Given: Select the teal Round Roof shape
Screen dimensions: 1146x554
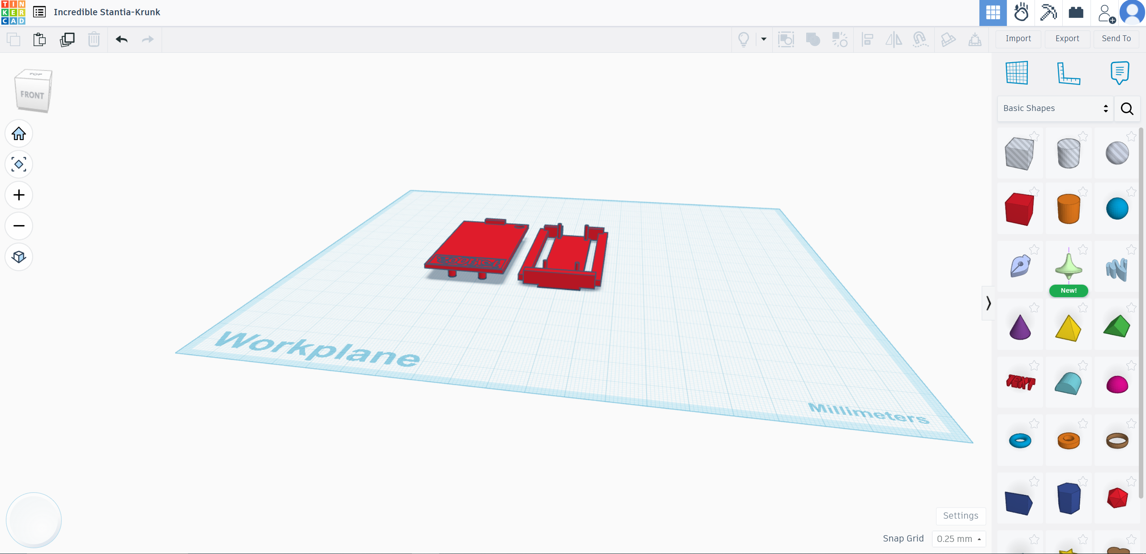Looking at the screenshot, I should pyautogui.click(x=1069, y=384).
